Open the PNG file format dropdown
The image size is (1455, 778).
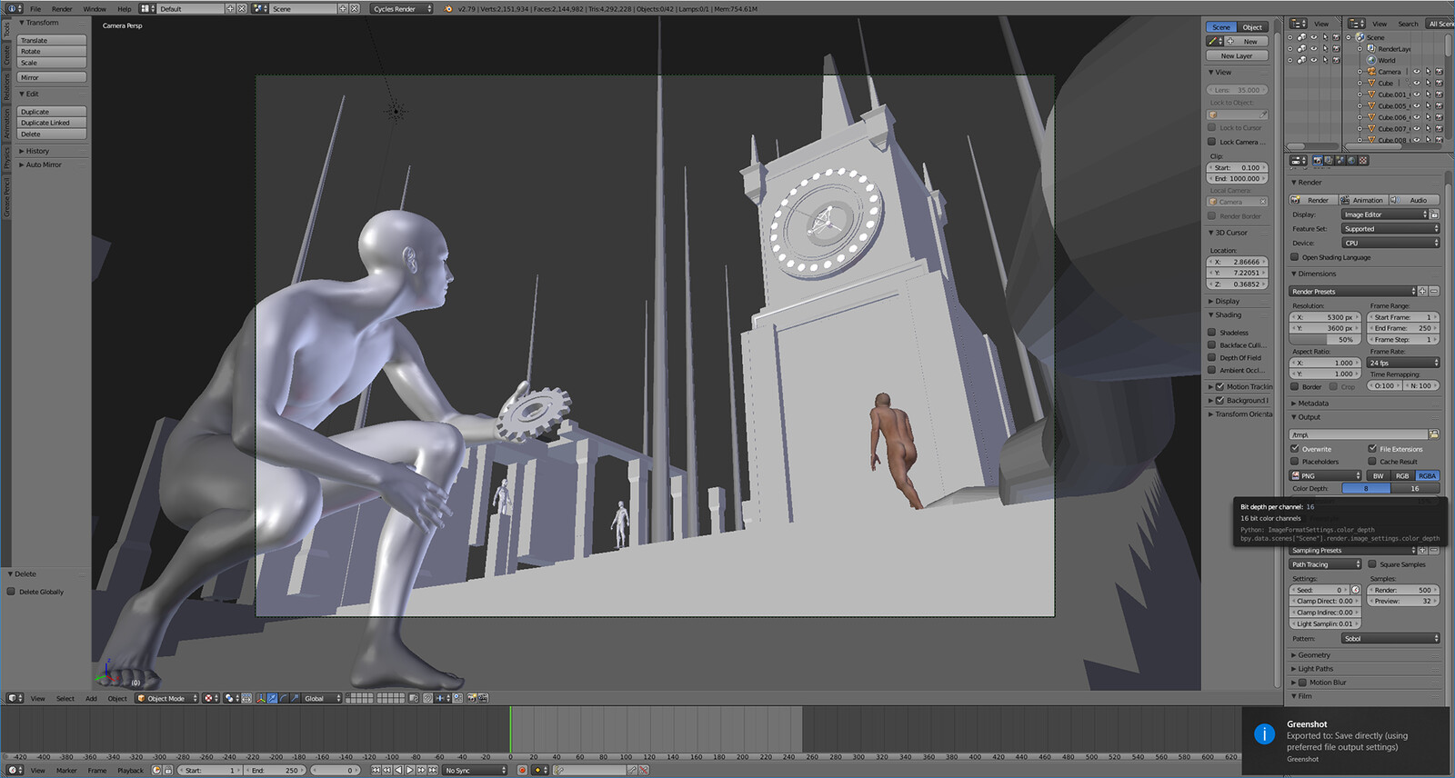click(x=1325, y=475)
